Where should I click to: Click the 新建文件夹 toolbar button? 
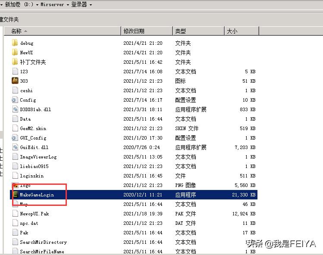(x=9, y=19)
